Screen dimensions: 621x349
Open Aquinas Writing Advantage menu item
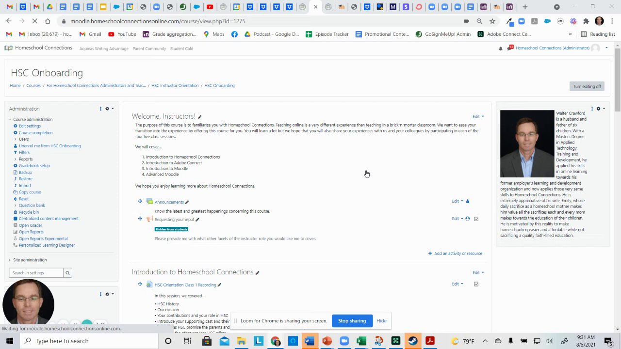104,48
